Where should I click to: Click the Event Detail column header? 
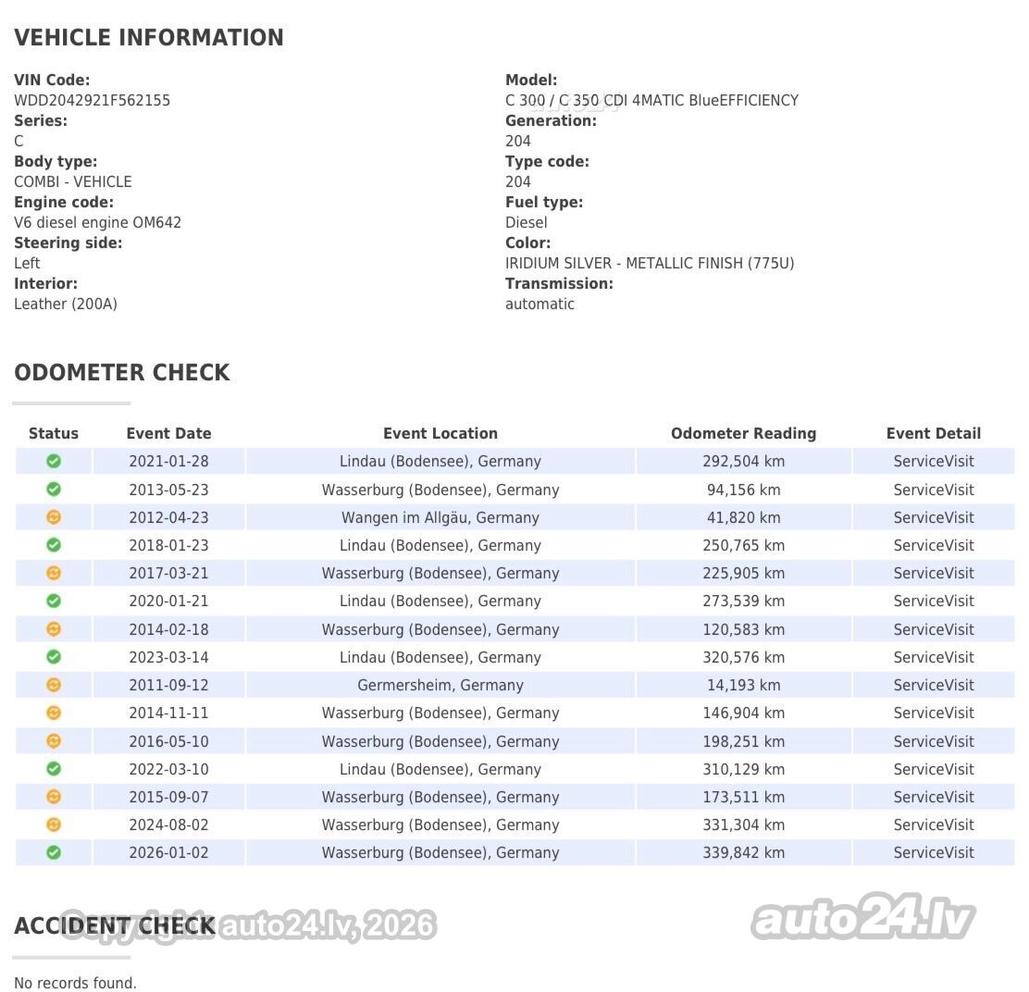click(933, 433)
